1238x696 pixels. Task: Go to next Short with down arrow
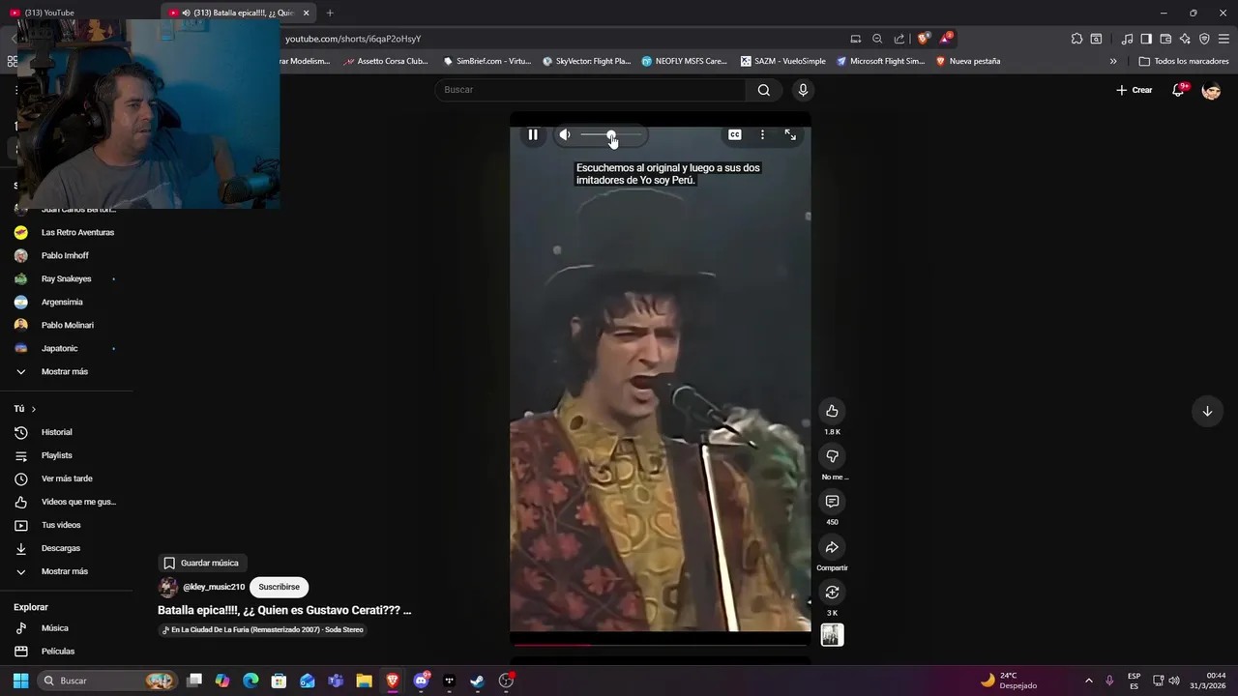point(1207,411)
